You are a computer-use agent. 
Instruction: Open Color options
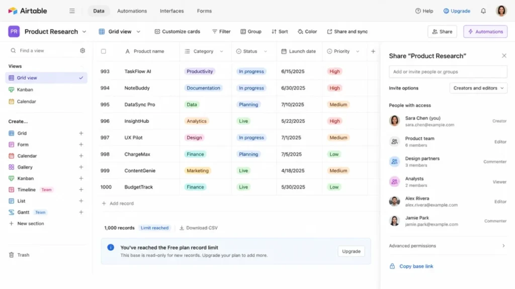(307, 32)
